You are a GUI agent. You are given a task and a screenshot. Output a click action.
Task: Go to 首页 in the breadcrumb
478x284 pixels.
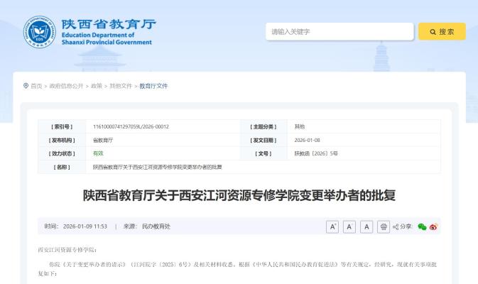tap(36, 86)
